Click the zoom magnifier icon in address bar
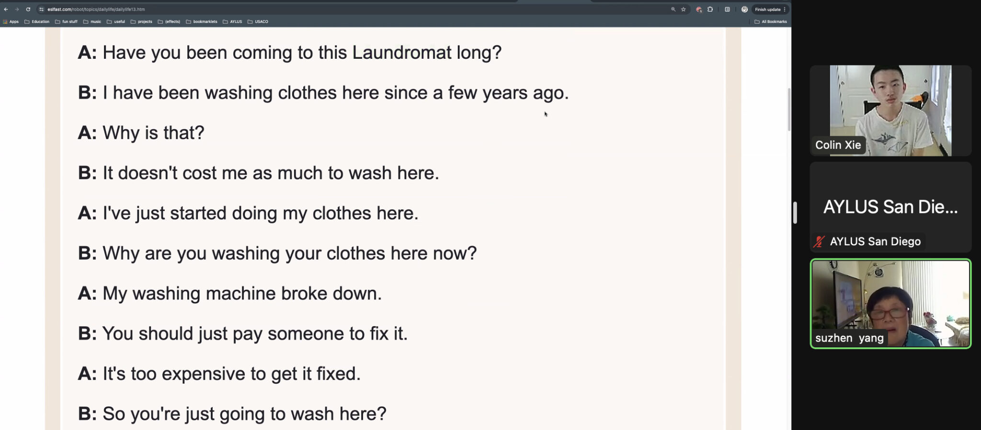 click(x=673, y=9)
